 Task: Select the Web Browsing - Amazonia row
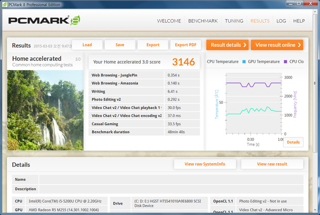click(144, 83)
